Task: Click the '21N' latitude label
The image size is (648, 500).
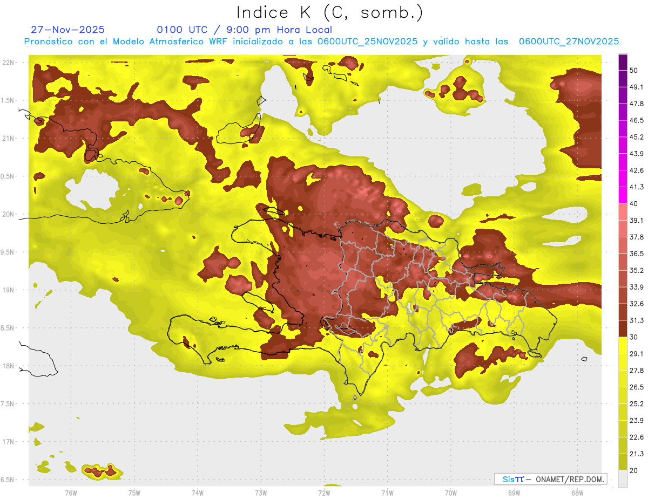Action: (x=8, y=139)
